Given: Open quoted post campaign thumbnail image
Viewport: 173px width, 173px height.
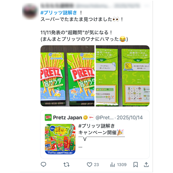Looking at the screenshot, I should 60,139.
